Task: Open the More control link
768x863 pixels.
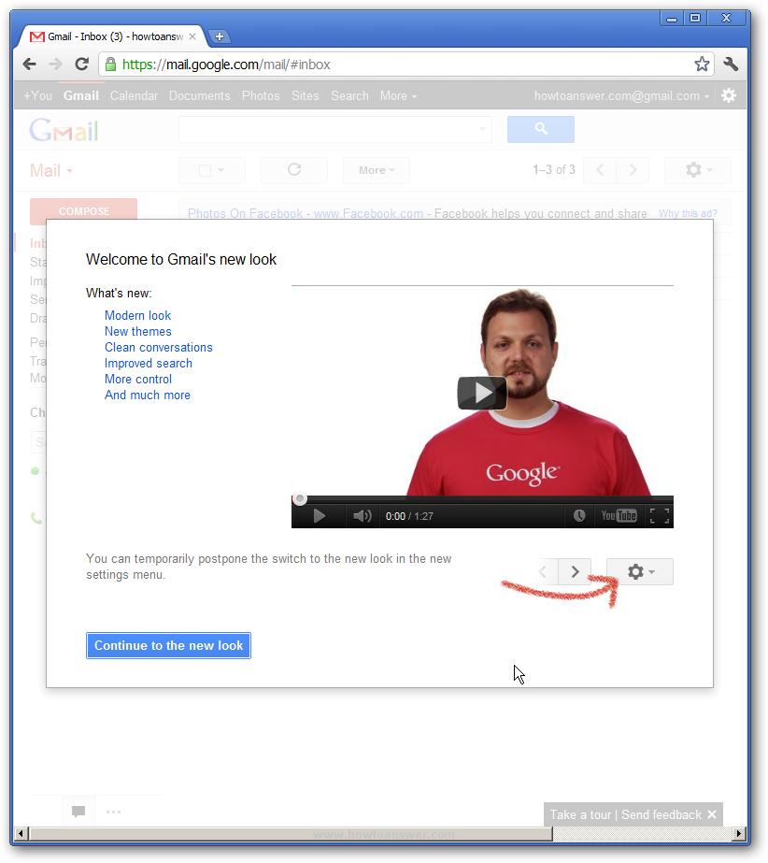Action: click(x=138, y=380)
